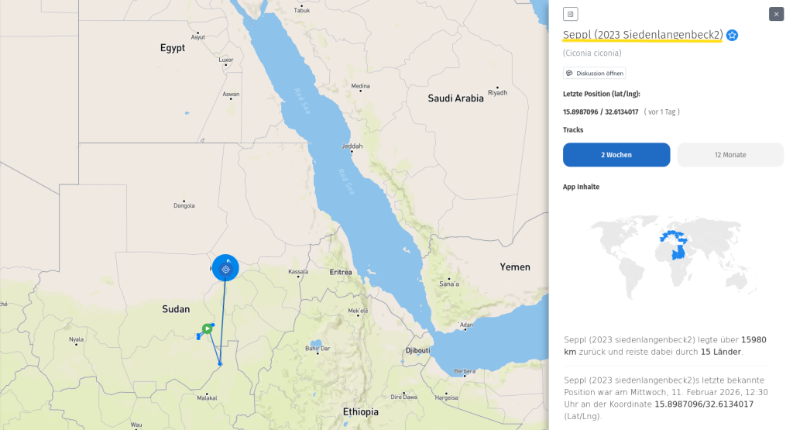
Task: Open the discussion via Diskussion öffnen
Action: 594,74
